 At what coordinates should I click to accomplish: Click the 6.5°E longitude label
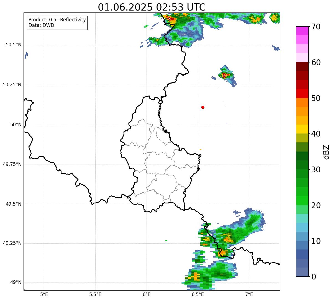198,294
